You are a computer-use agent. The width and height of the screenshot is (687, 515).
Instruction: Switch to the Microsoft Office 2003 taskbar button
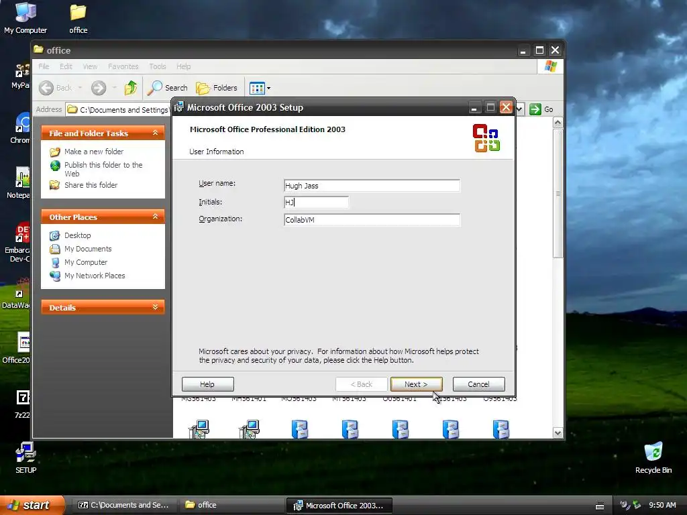[x=339, y=505]
